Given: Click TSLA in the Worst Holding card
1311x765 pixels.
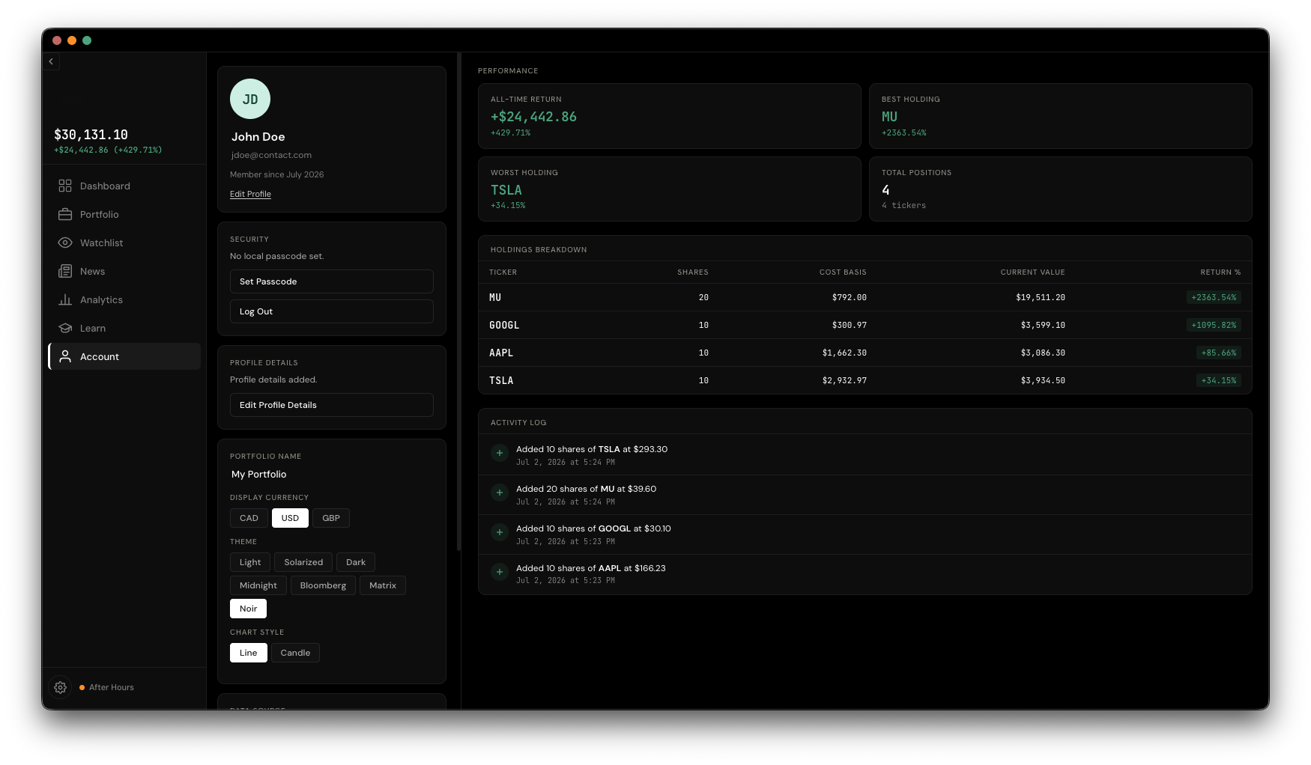Looking at the screenshot, I should coord(506,190).
